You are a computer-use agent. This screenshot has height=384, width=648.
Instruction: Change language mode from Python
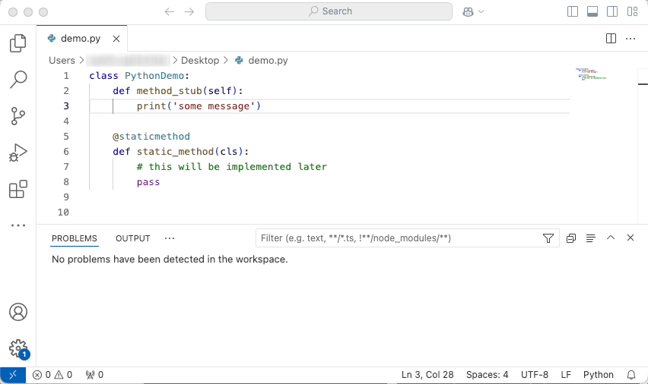point(598,375)
